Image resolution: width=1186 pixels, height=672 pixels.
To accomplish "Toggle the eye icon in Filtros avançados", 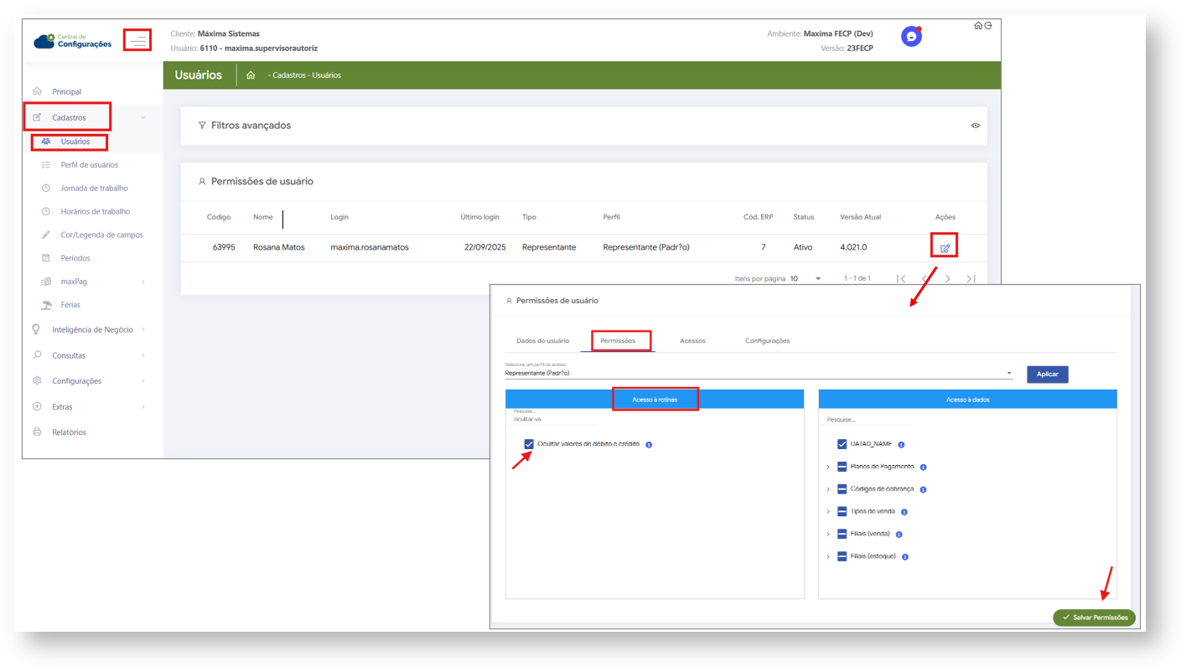I will [x=975, y=126].
